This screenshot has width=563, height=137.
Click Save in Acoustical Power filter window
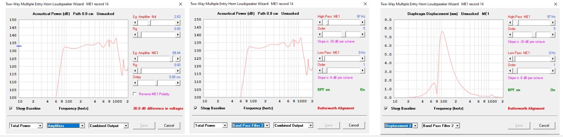tap(329, 125)
